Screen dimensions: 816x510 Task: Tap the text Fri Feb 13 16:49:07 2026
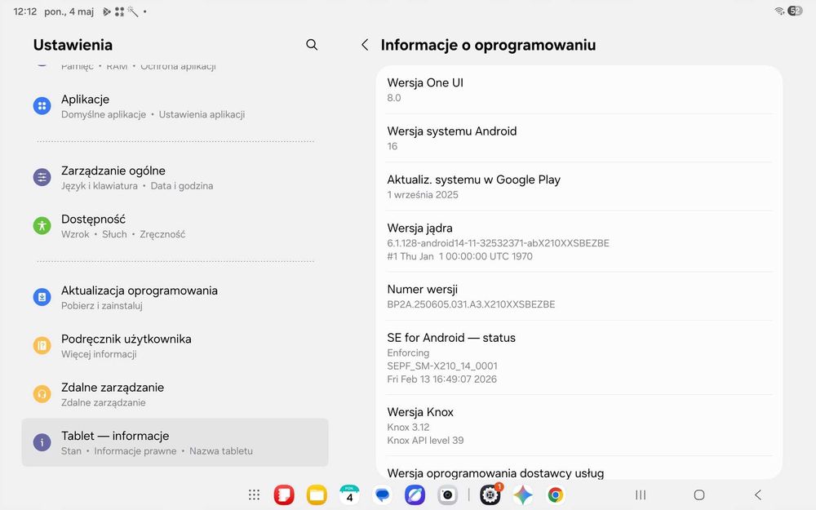441,379
